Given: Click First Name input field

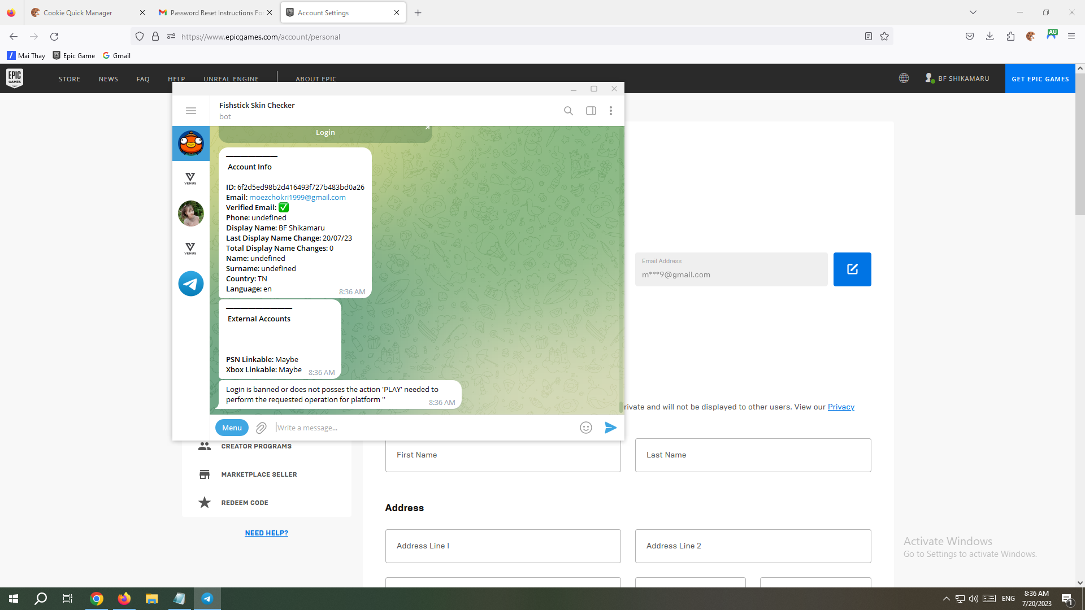Looking at the screenshot, I should (503, 455).
